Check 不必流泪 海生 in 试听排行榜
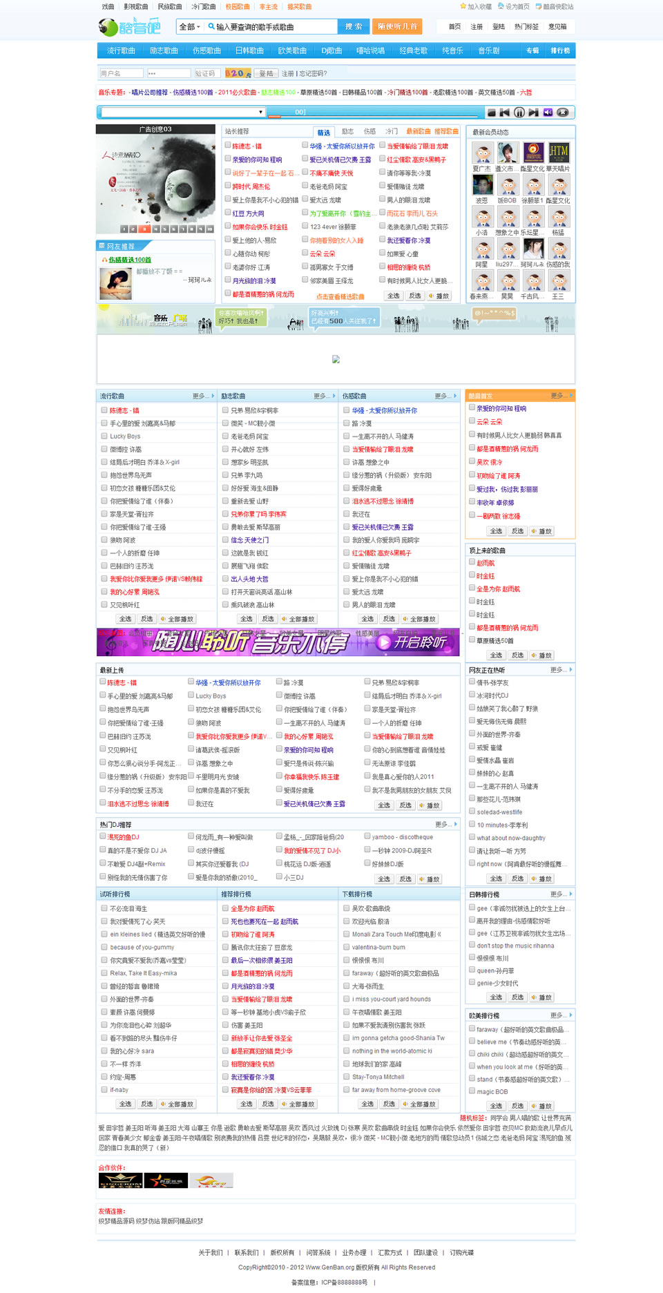The height and width of the screenshot is (1293, 663). 104,908
